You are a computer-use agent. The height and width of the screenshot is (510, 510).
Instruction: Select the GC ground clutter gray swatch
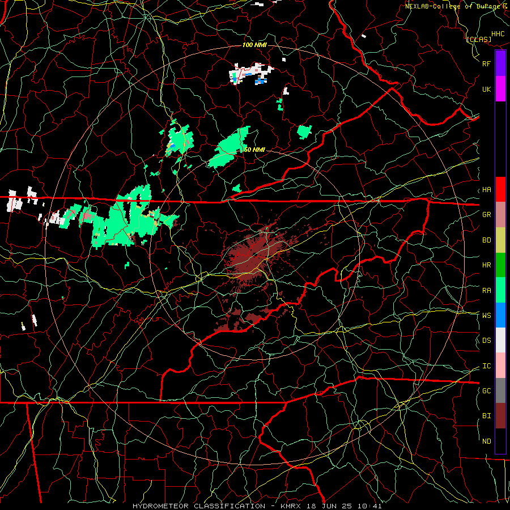500,390
